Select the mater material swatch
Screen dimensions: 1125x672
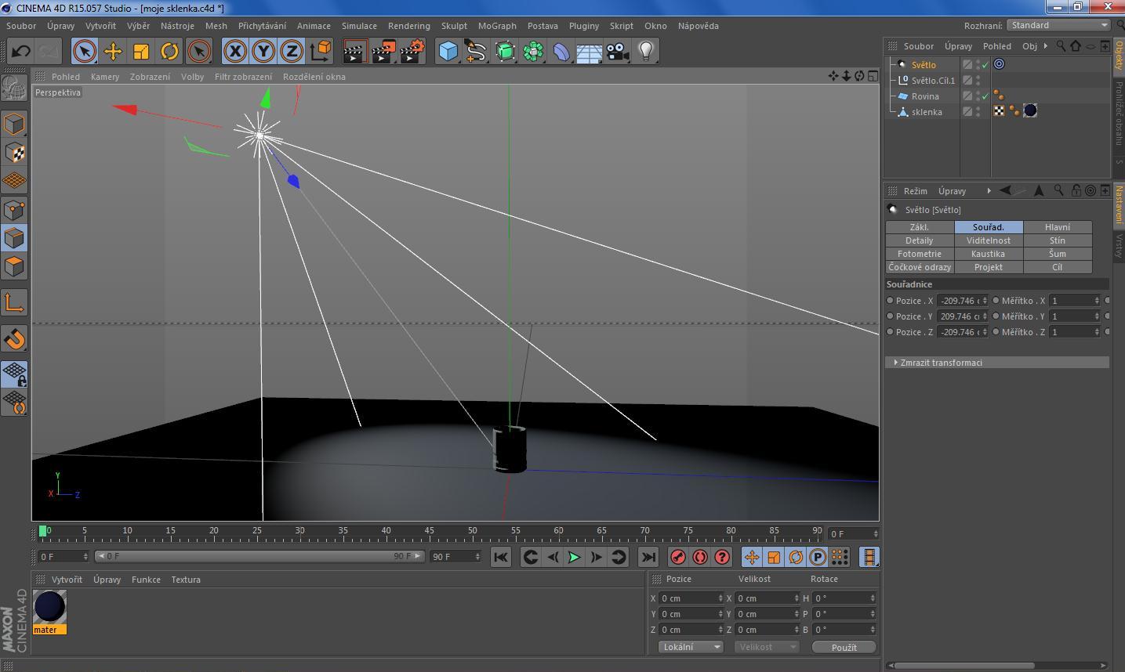[x=49, y=608]
